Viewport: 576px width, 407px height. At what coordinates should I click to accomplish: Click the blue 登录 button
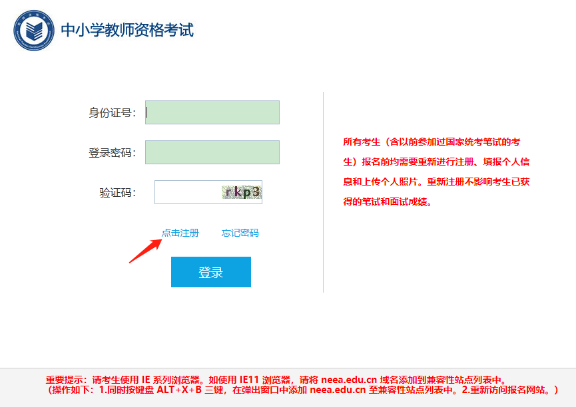pos(211,272)
